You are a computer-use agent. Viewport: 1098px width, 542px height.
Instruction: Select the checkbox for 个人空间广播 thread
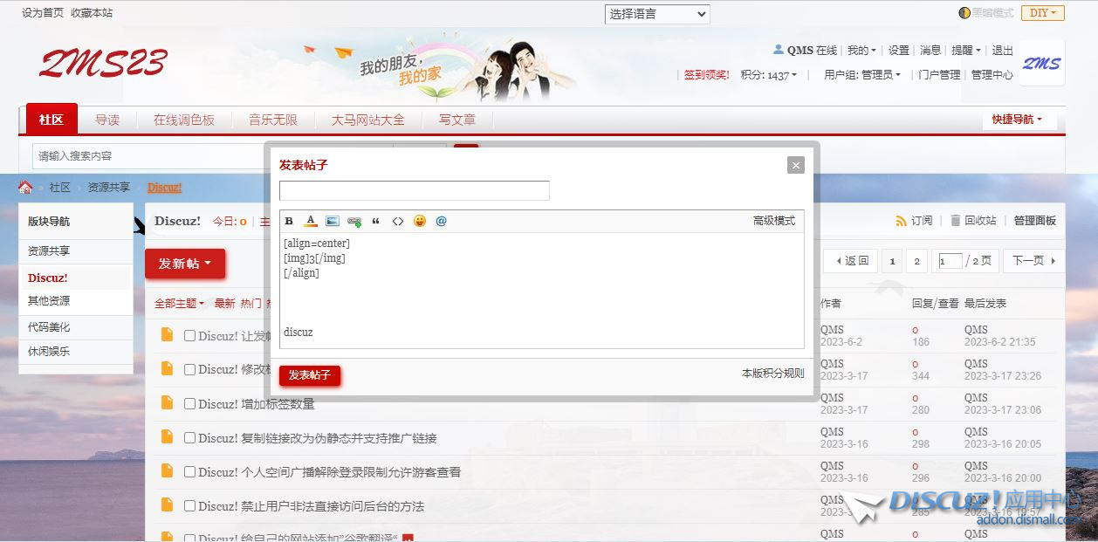click(x=189, y=471)
